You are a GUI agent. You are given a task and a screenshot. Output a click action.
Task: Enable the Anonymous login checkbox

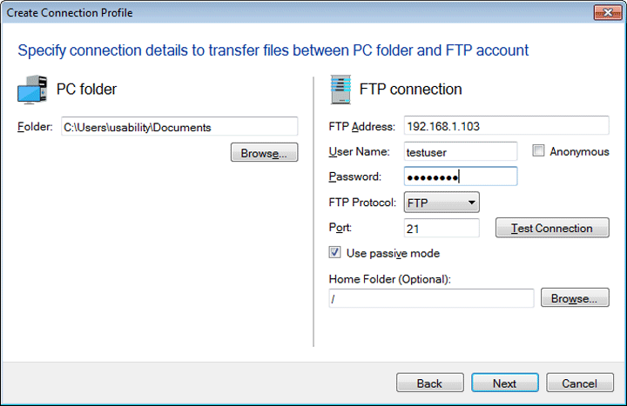539,151
